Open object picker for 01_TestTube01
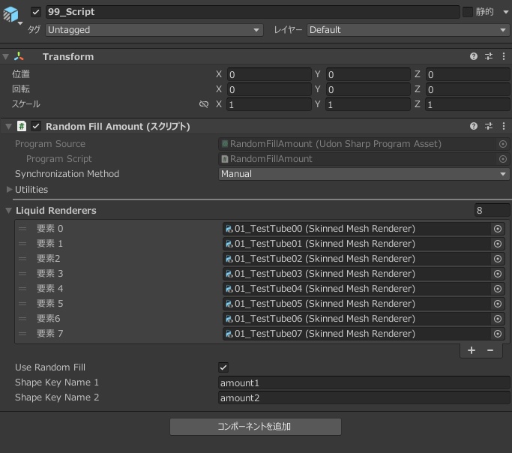 [498, 244]
